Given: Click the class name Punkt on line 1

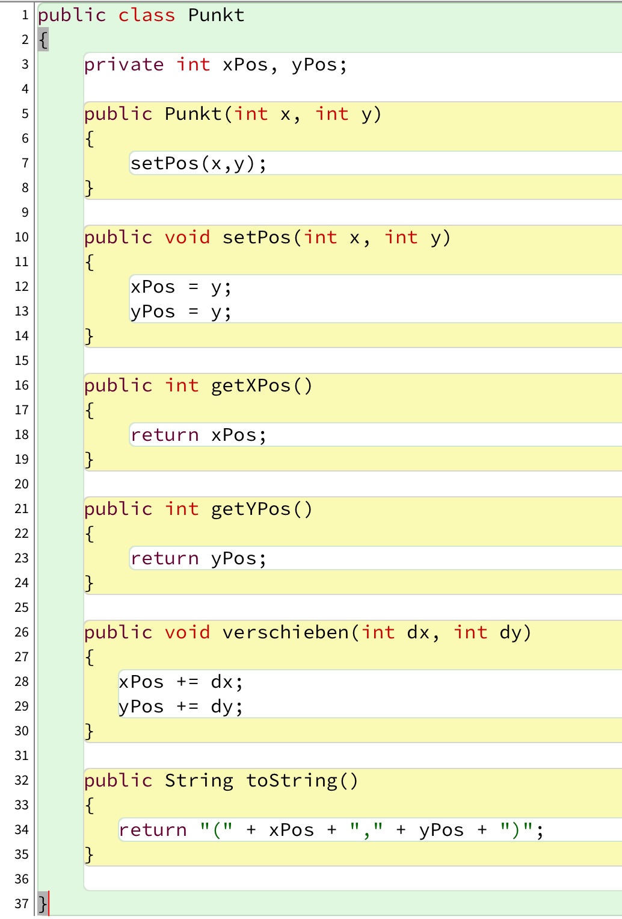Looking at the screenshot, I should point(216,15).
